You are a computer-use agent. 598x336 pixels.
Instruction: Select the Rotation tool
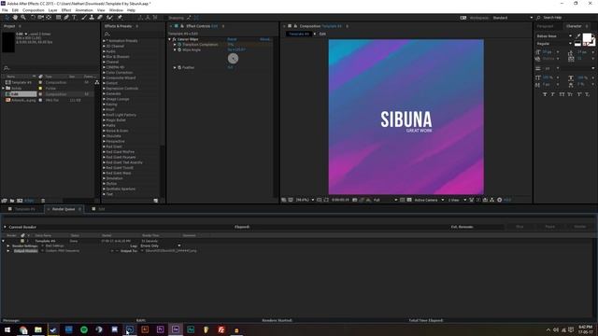[33, 18]
